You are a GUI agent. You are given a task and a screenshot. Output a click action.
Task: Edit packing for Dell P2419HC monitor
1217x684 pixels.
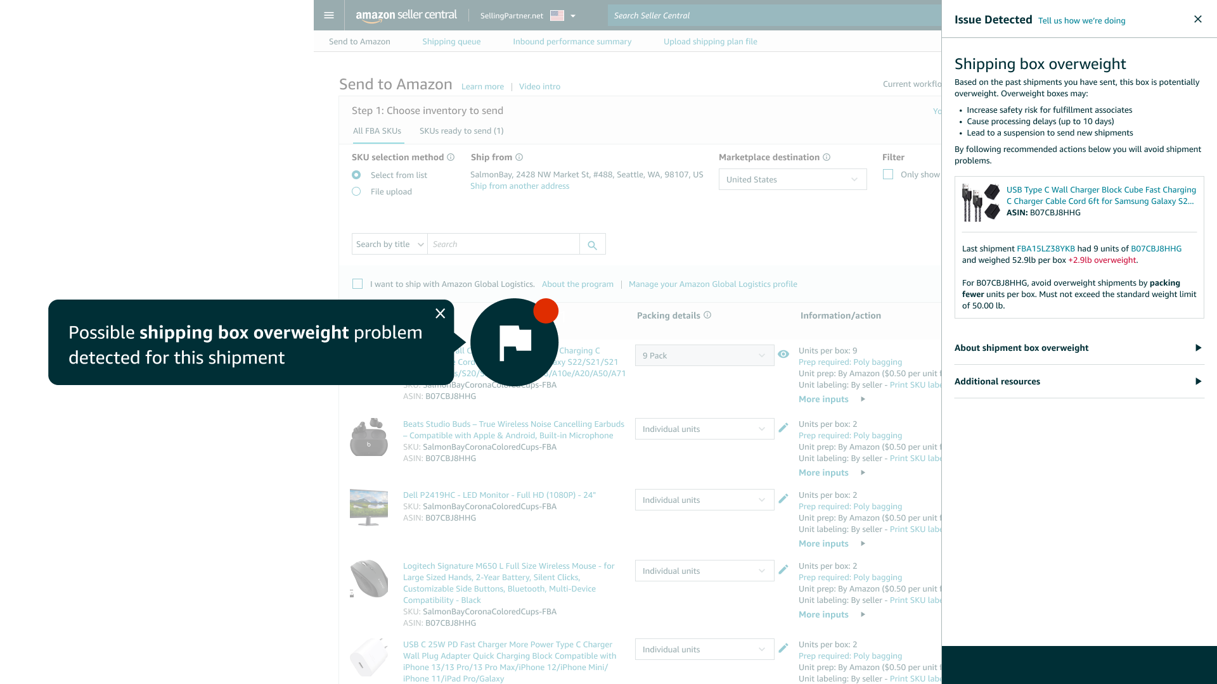(783, 498)
